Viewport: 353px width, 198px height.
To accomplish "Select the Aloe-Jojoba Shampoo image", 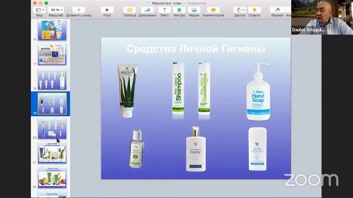I will pos(178,89).
